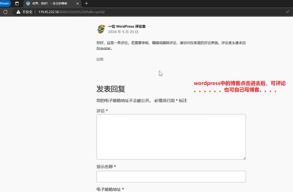Viewport: 293px width, 192px height.
Task: Open the tab actions menu icon
Action: click(x=17, y=3)
